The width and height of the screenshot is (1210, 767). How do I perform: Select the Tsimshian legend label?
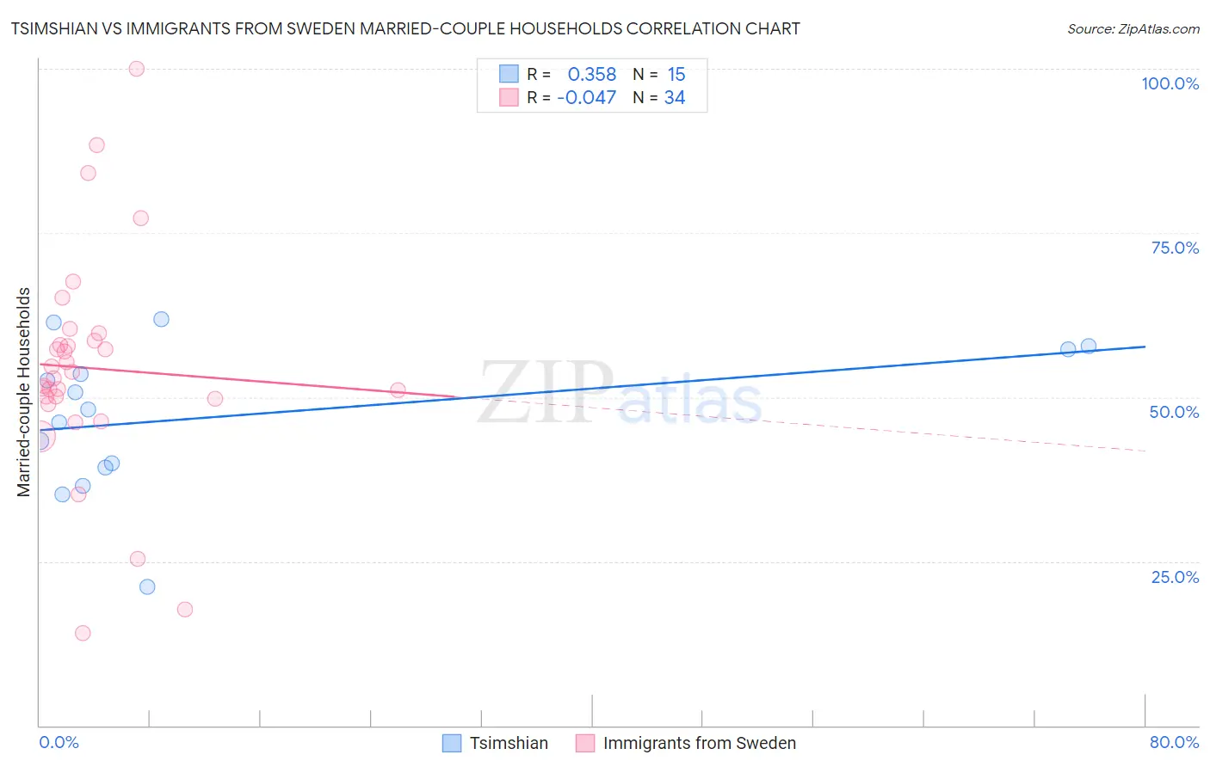click(509, 743)
